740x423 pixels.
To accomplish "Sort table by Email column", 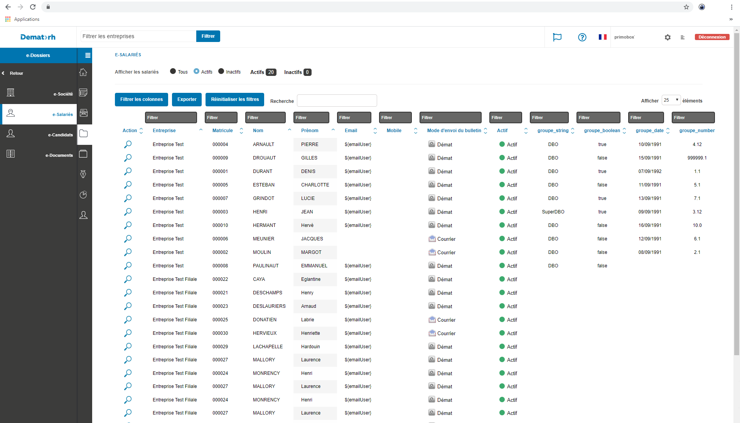I will pos(351,131).
